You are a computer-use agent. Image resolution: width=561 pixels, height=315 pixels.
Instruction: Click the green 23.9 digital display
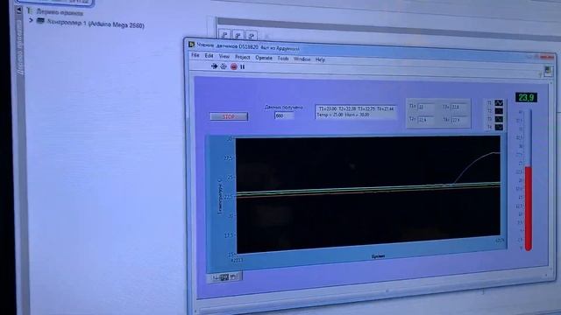tap(526, 97)
